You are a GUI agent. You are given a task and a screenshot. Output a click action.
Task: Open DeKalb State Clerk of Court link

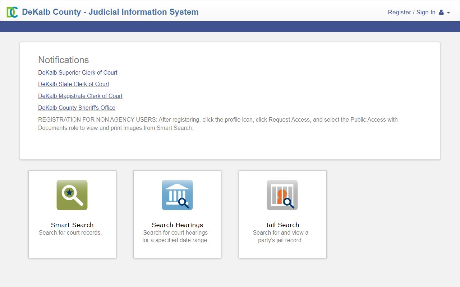[74, 84]
